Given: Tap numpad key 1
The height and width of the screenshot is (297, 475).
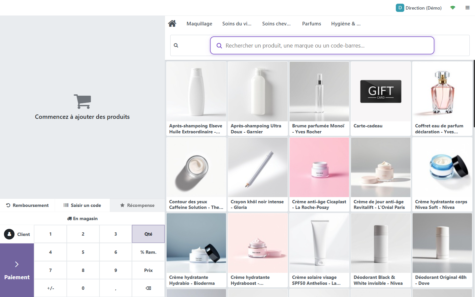Looking at the screenshot, I should pyautogui.click(x=50, y=234).
